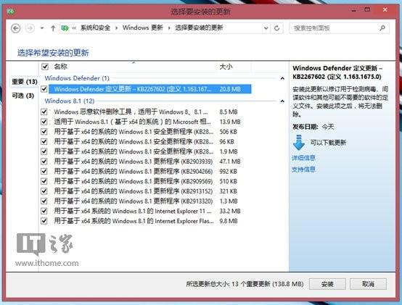Open the arrow after 系统和安全 breadcrumb
Screen dimensions: 402x305
tap(116, 28)
